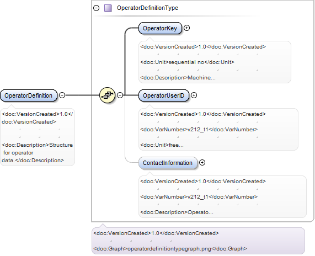Select the OperatorKey element node
This screenshot has height=256, width=315.
click(160, 28)
